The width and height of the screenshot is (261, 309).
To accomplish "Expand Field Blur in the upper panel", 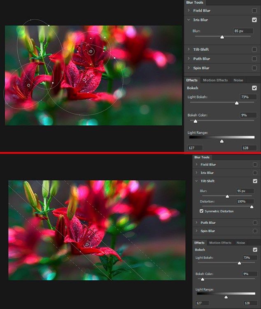I will [x=189, y=10].
